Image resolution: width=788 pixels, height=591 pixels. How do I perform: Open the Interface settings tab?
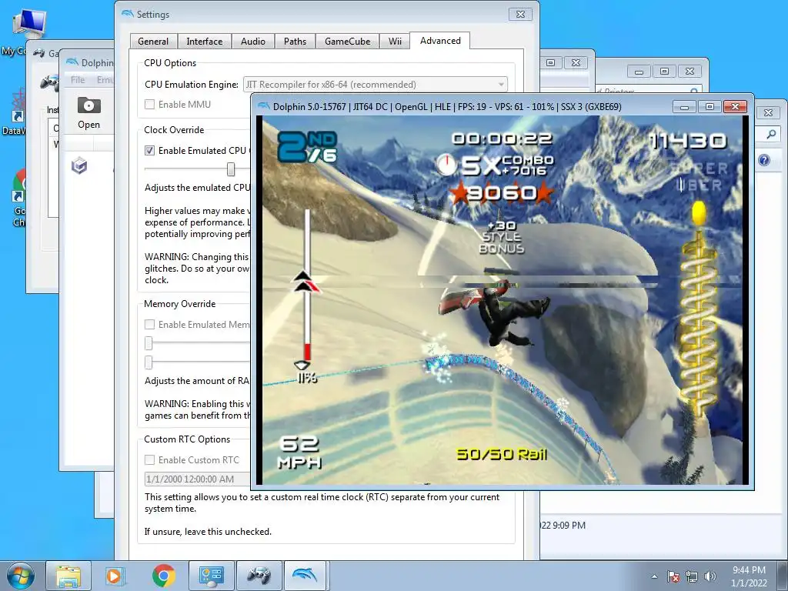point(204,42)
